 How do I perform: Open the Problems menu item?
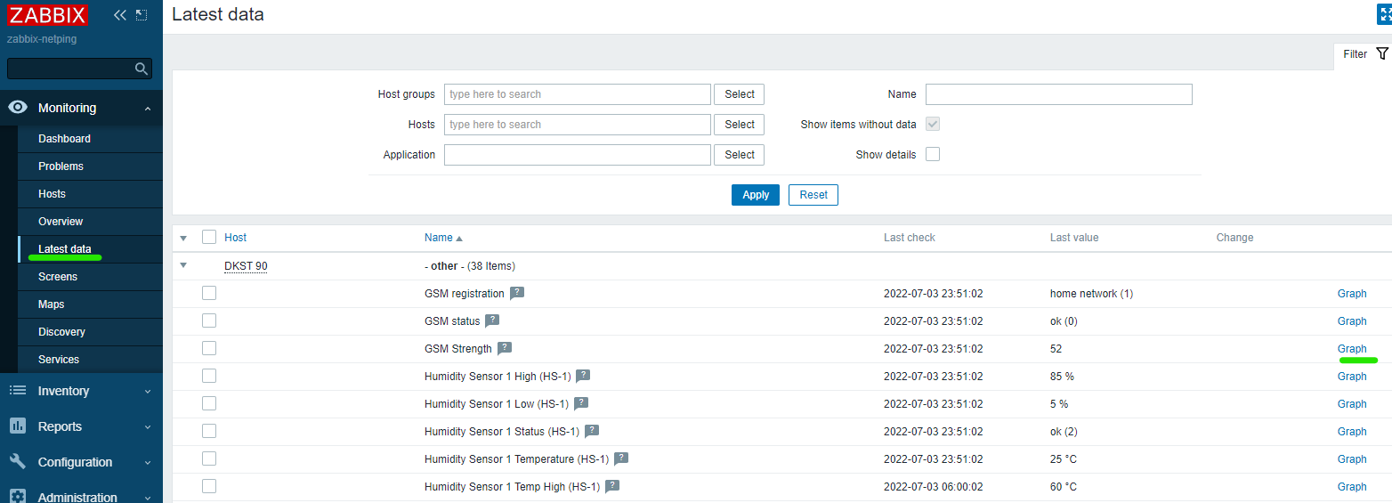coord(61,166)
